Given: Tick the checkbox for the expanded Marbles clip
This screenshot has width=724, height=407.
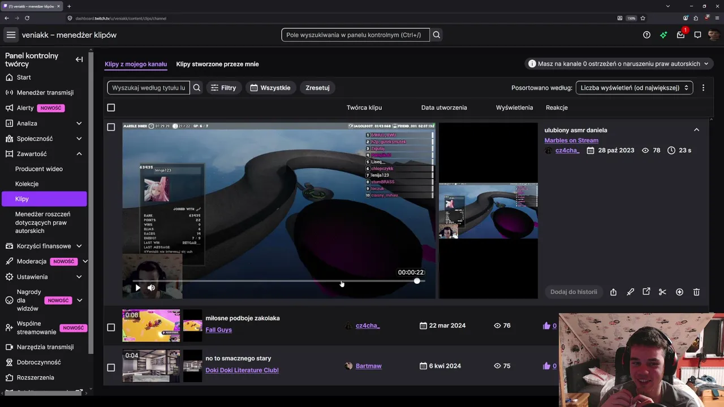Looking at the screenshot, I should click(111, 127).
